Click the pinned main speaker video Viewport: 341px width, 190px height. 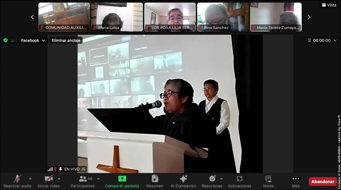tap(170, 103)
